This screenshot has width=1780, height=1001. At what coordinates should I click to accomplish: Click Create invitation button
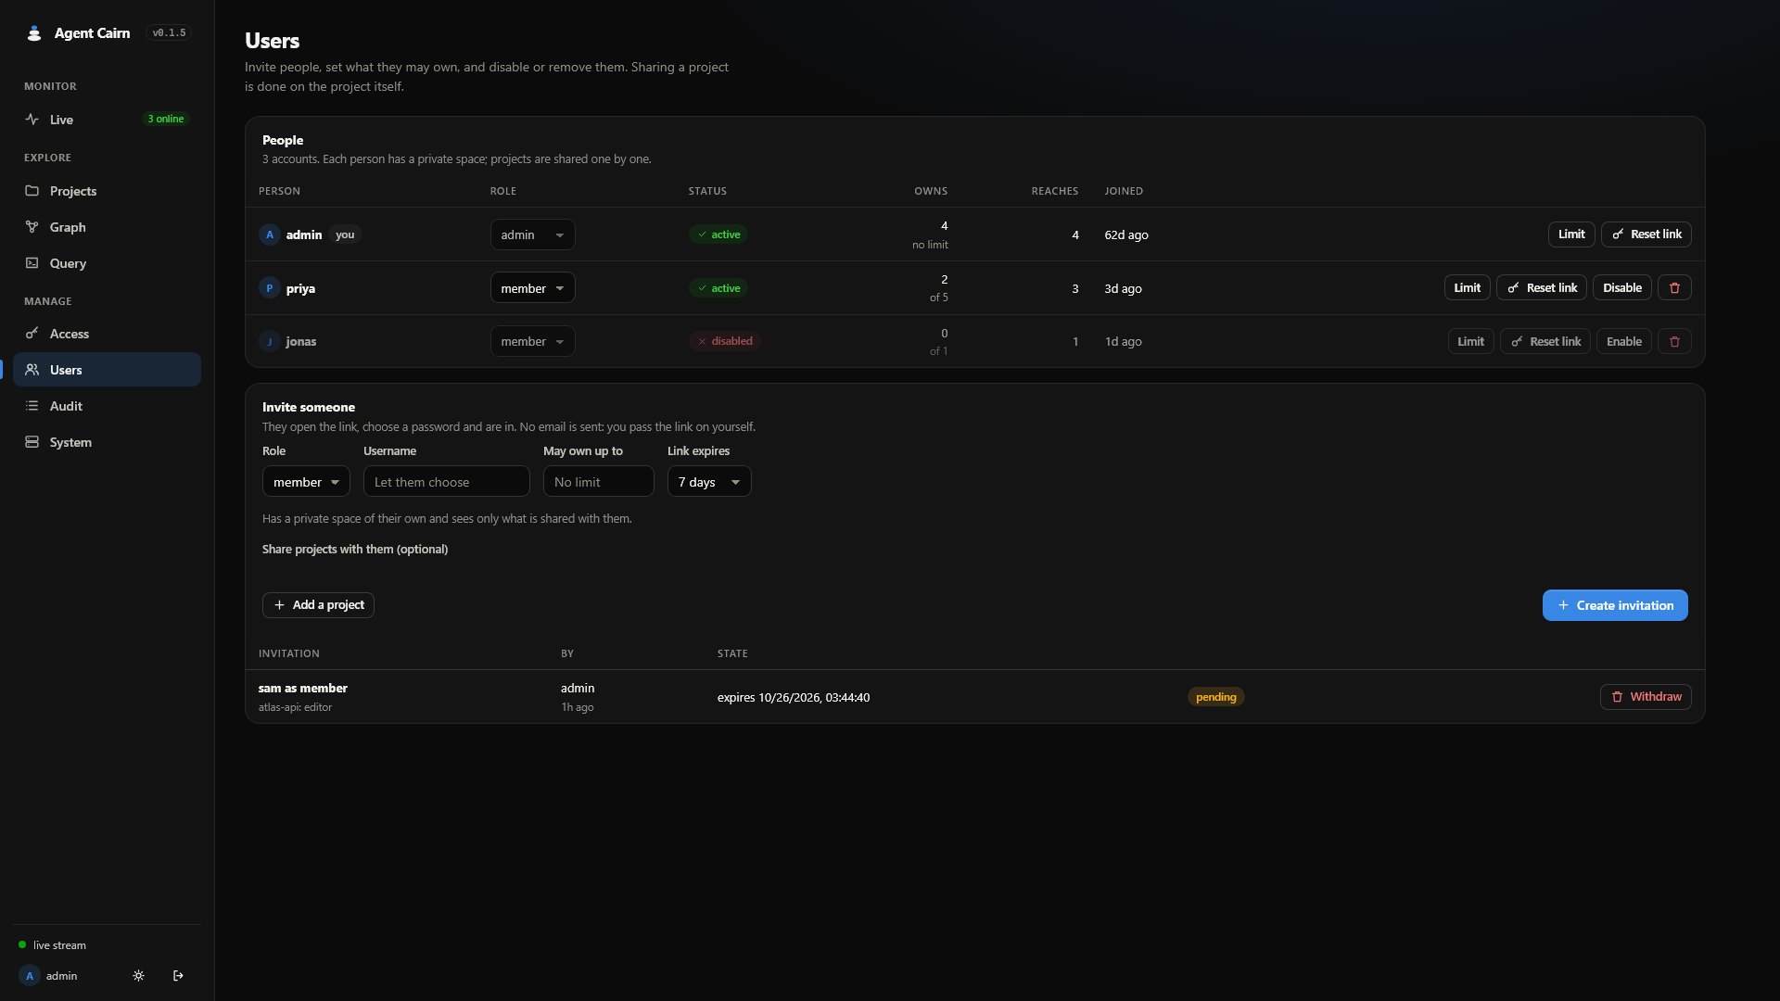coord(1615,605)
